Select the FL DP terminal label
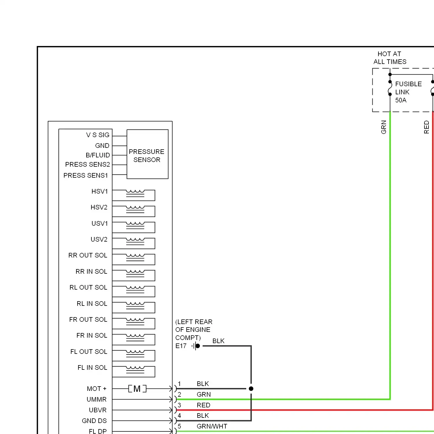 pos(98,431)
